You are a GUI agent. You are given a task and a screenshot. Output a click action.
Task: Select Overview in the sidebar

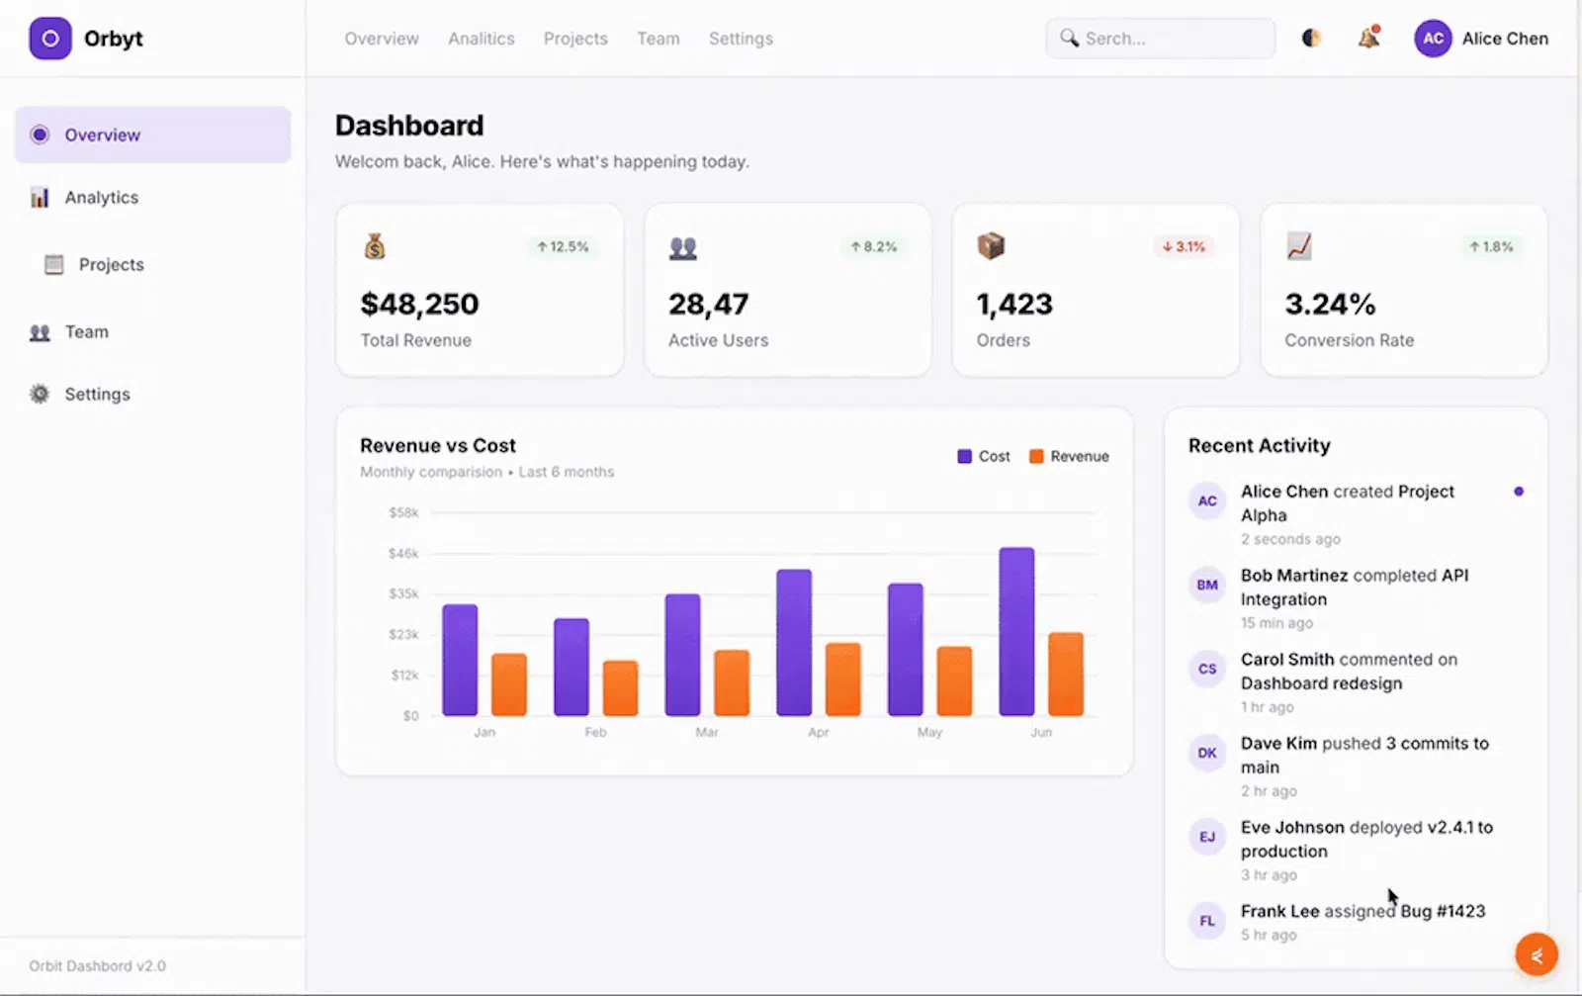tap(152, 135)
